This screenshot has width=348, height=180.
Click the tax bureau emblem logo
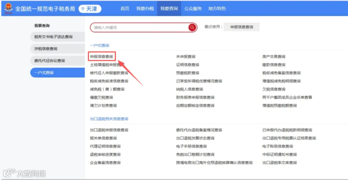[x=9, y=8]
